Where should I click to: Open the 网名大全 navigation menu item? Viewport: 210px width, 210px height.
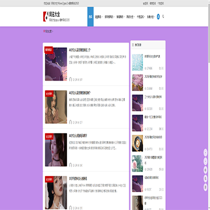click(x=129, y=17)
